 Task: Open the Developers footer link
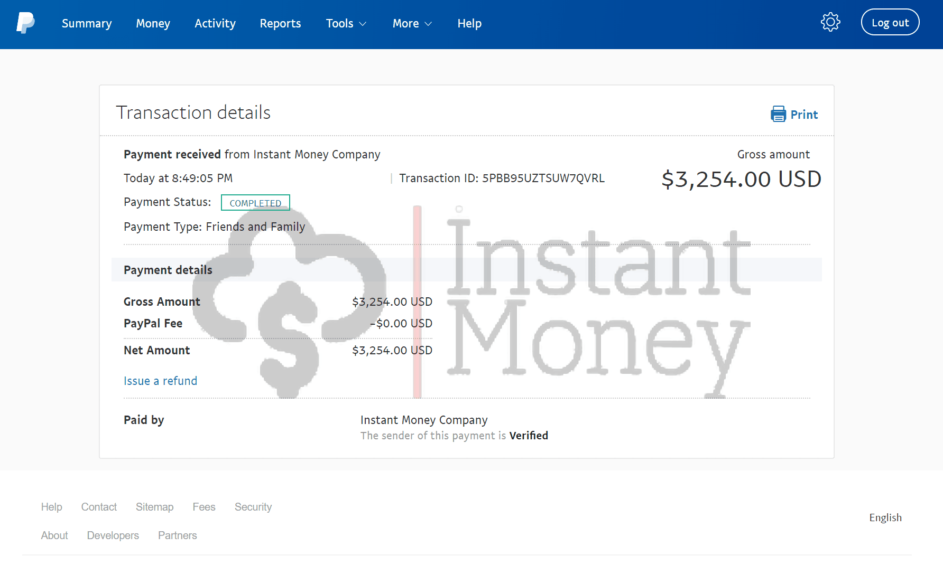[113, 535]
